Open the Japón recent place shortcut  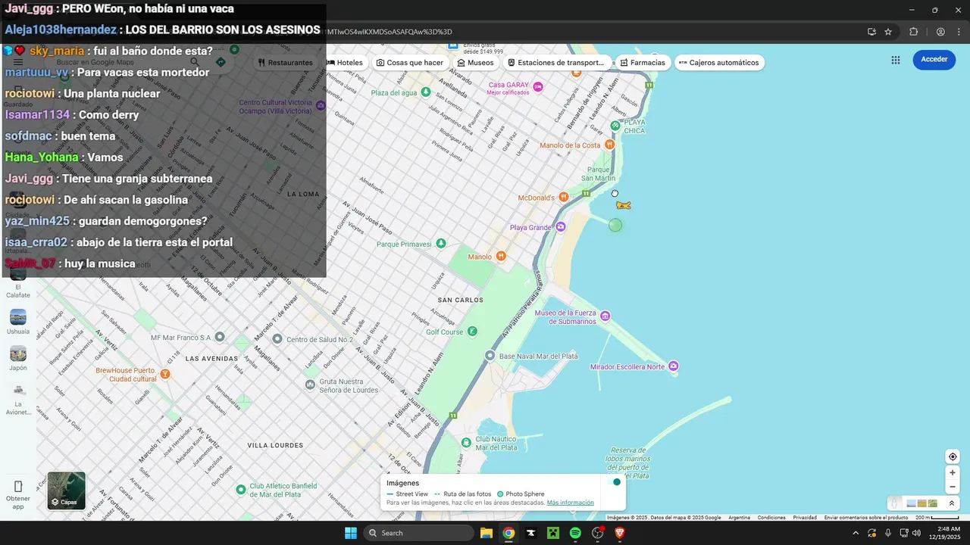tap(18, 358)
